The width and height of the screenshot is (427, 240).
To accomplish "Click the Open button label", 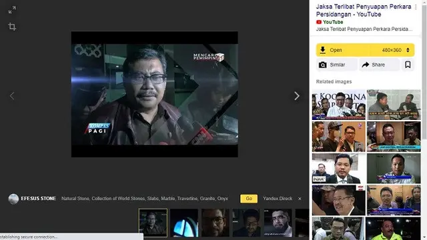I will click(x=336, y=50).
